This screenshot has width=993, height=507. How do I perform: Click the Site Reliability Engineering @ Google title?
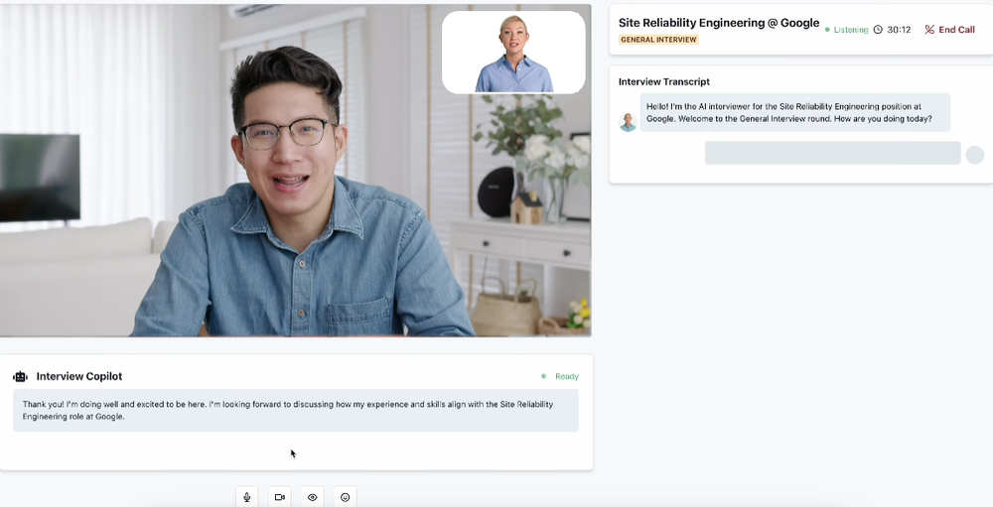point(719,23)
